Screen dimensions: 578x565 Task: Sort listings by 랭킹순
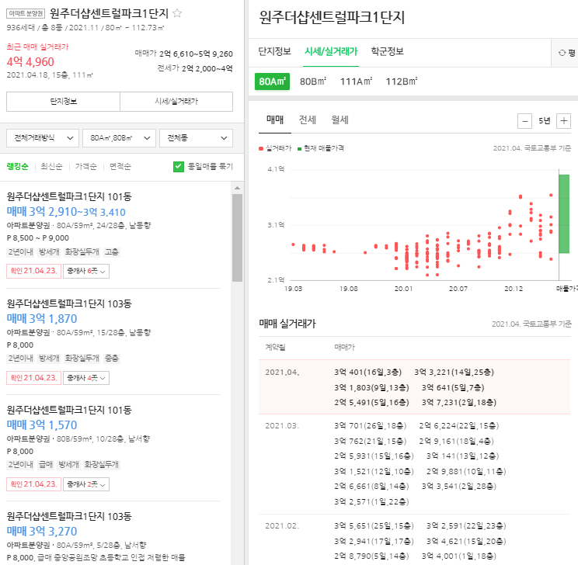point(17,167)
